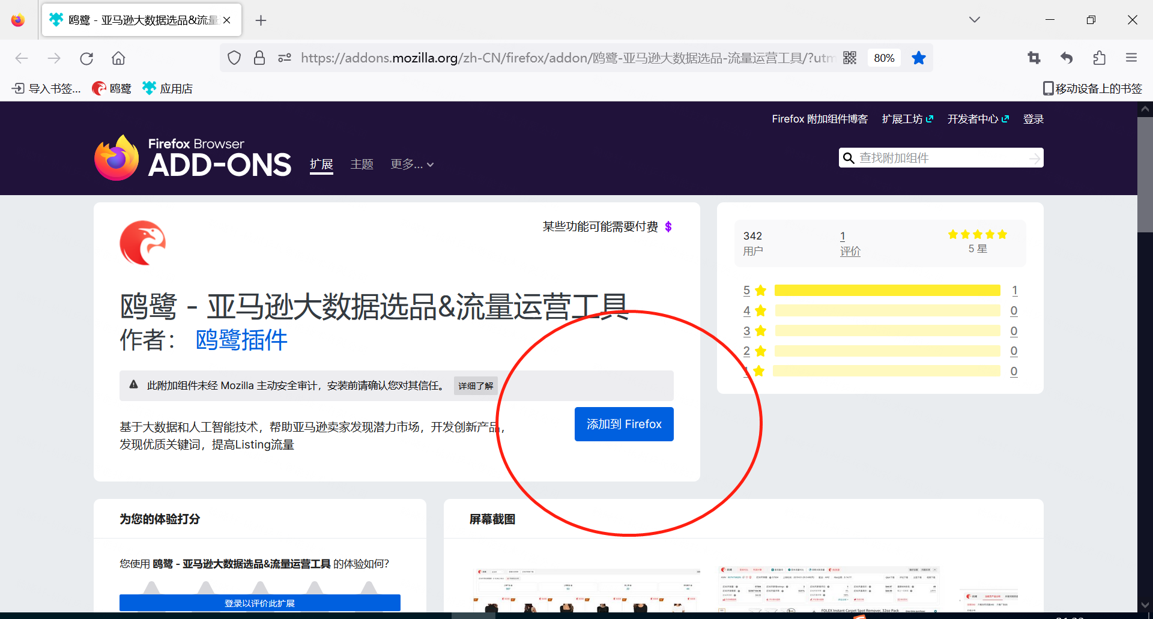Image resolution: width=1153 pixels, height=619 pixels.
Task: Open the extensions puzzle icon
Action: 1099,58
